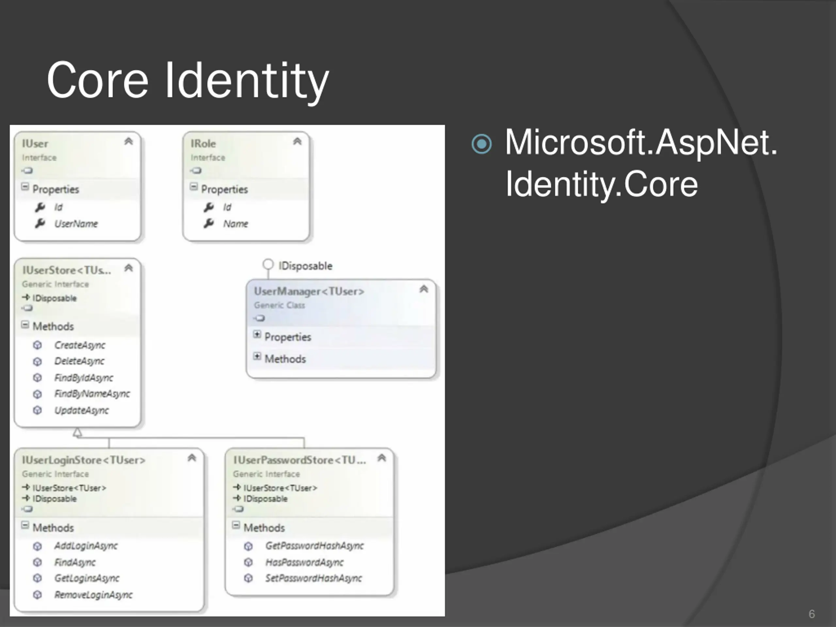Collapse the IRole interface box chevron
Viewport: 836px width, 627px height.
point(297,141)
